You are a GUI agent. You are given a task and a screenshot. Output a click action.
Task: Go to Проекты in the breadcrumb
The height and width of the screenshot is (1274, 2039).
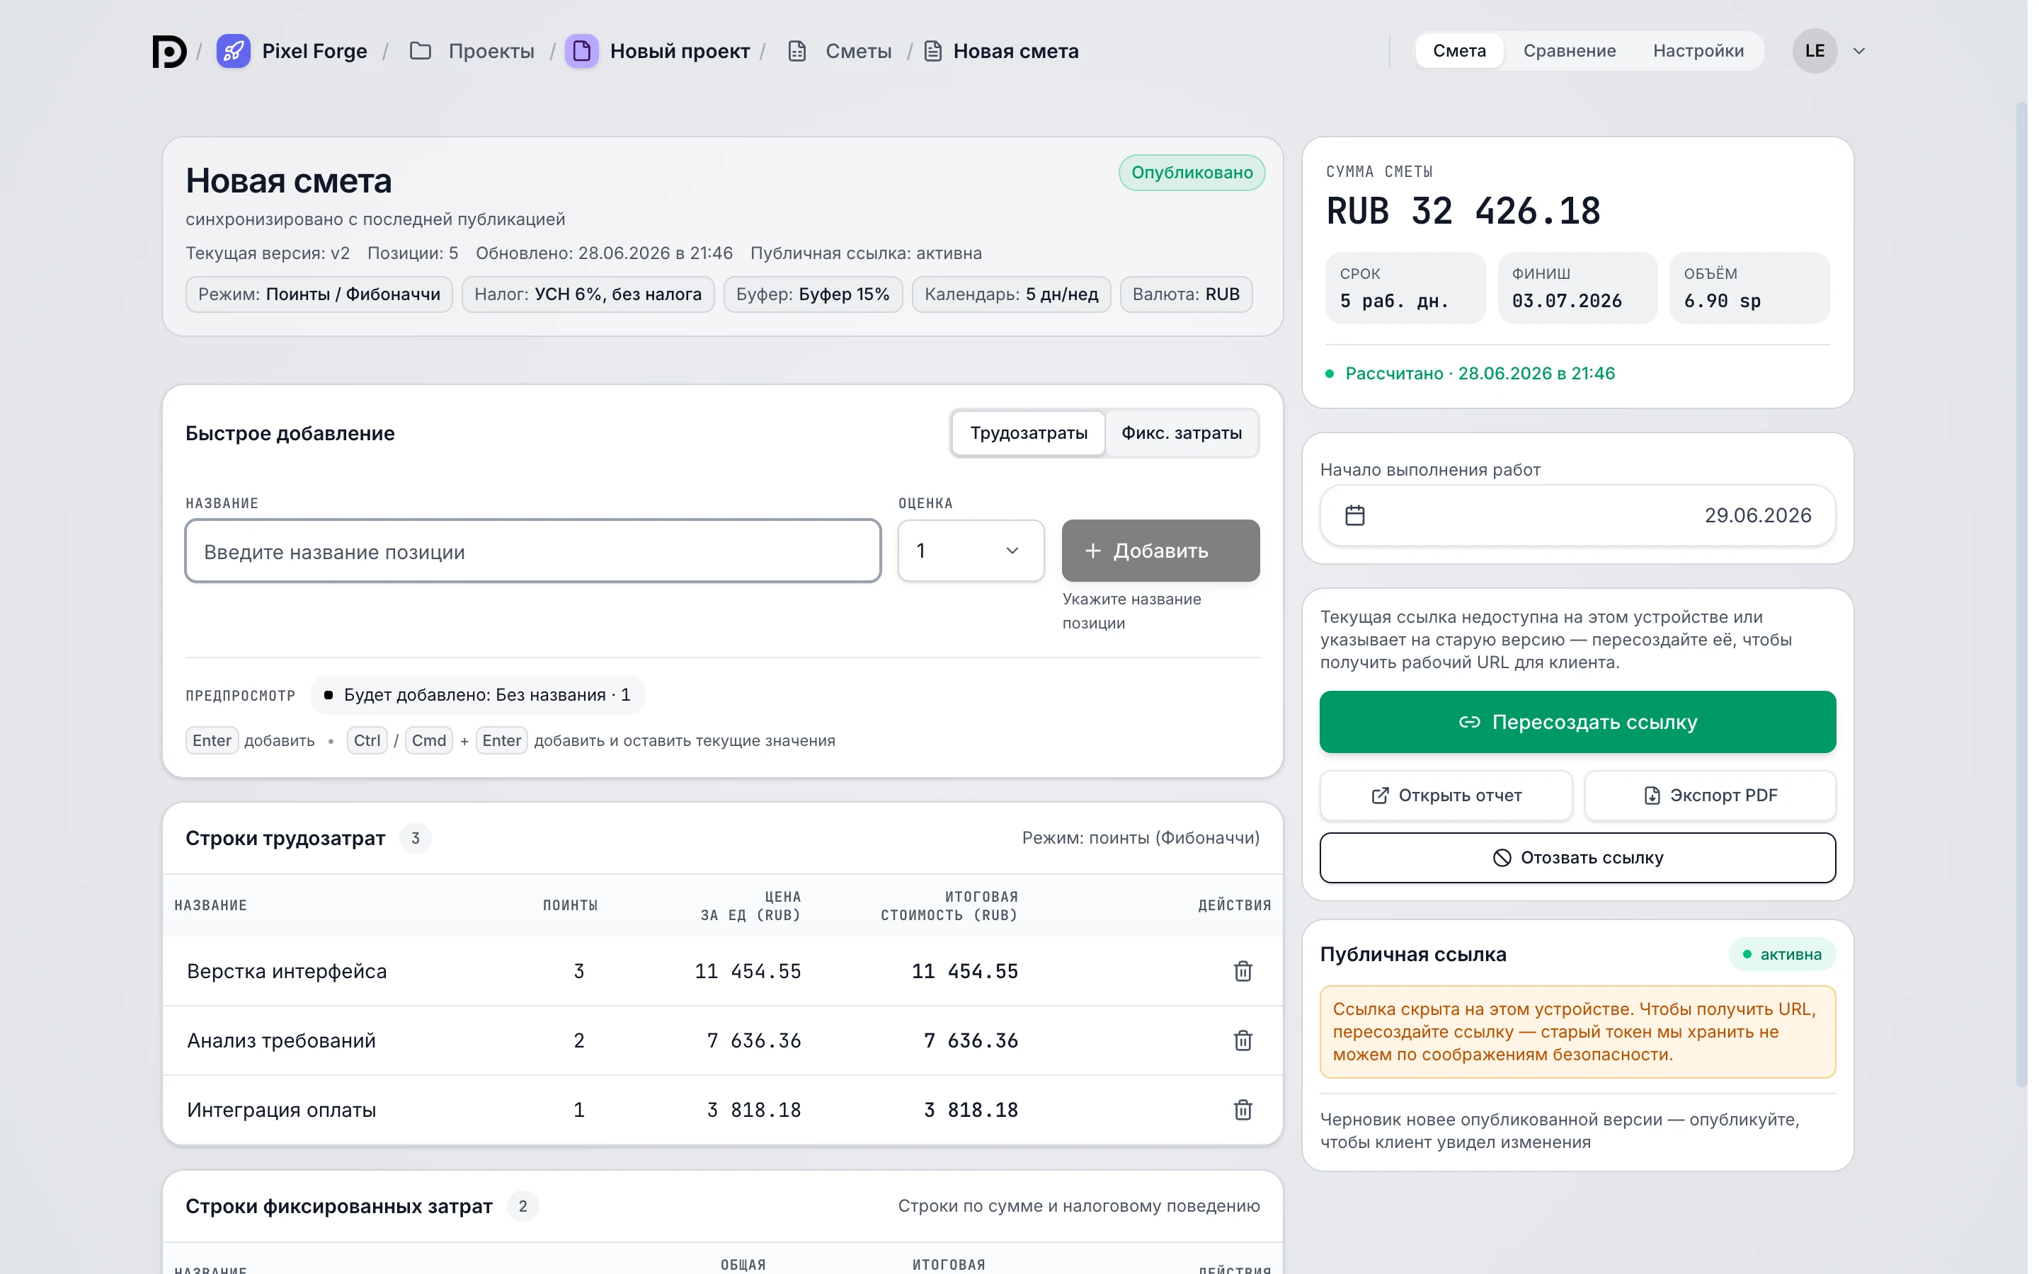[x=491, y=52]
